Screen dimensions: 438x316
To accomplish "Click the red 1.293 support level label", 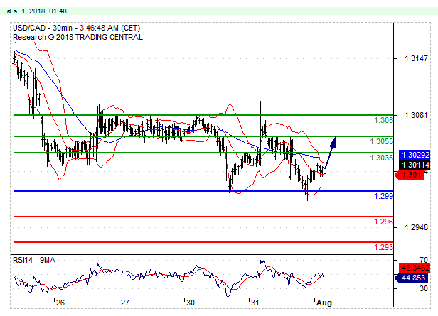I will click(383, 247).
